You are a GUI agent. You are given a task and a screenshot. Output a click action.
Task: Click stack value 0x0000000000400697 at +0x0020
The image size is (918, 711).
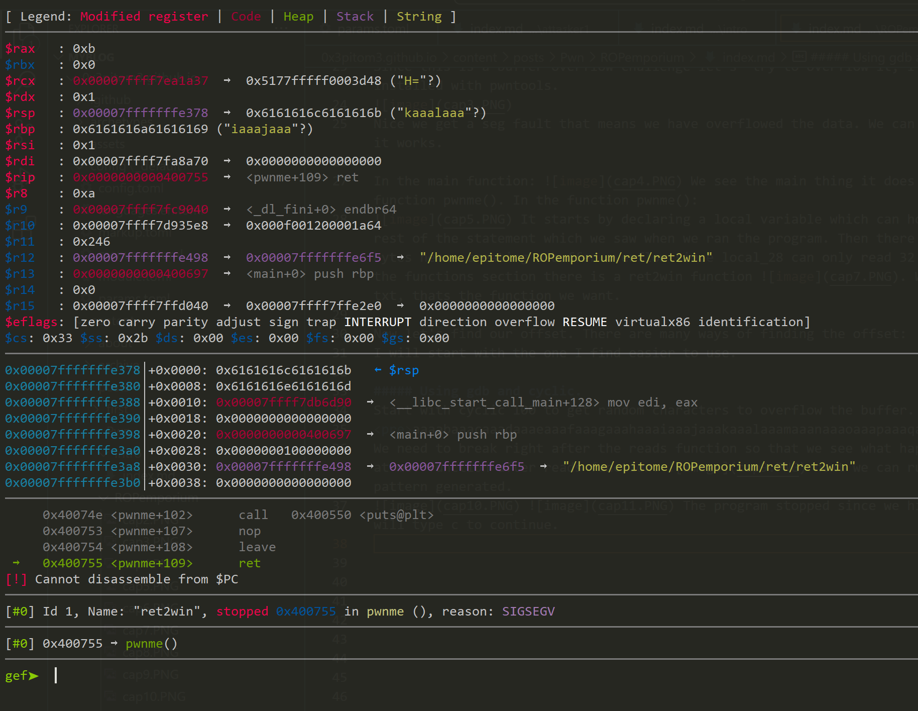click(x=284, y=435)
